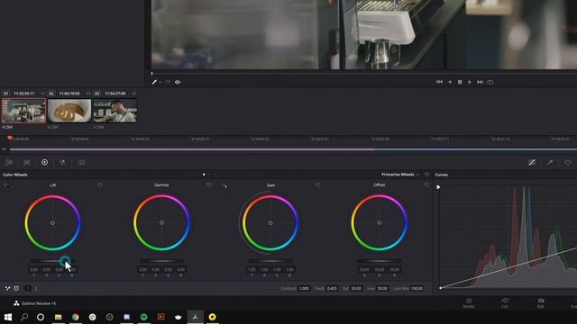Open the Cut page tab
The width and height of the screenshot is (577, 324).
coord(505,303)
